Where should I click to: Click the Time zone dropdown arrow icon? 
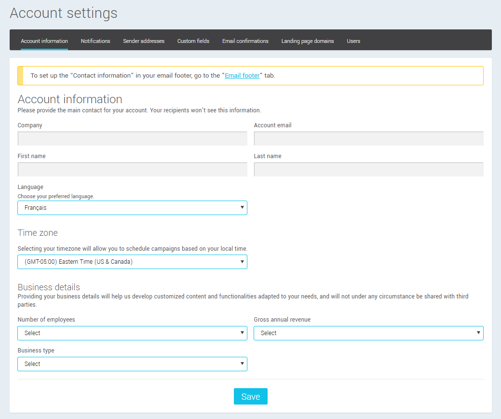point(242,262)
